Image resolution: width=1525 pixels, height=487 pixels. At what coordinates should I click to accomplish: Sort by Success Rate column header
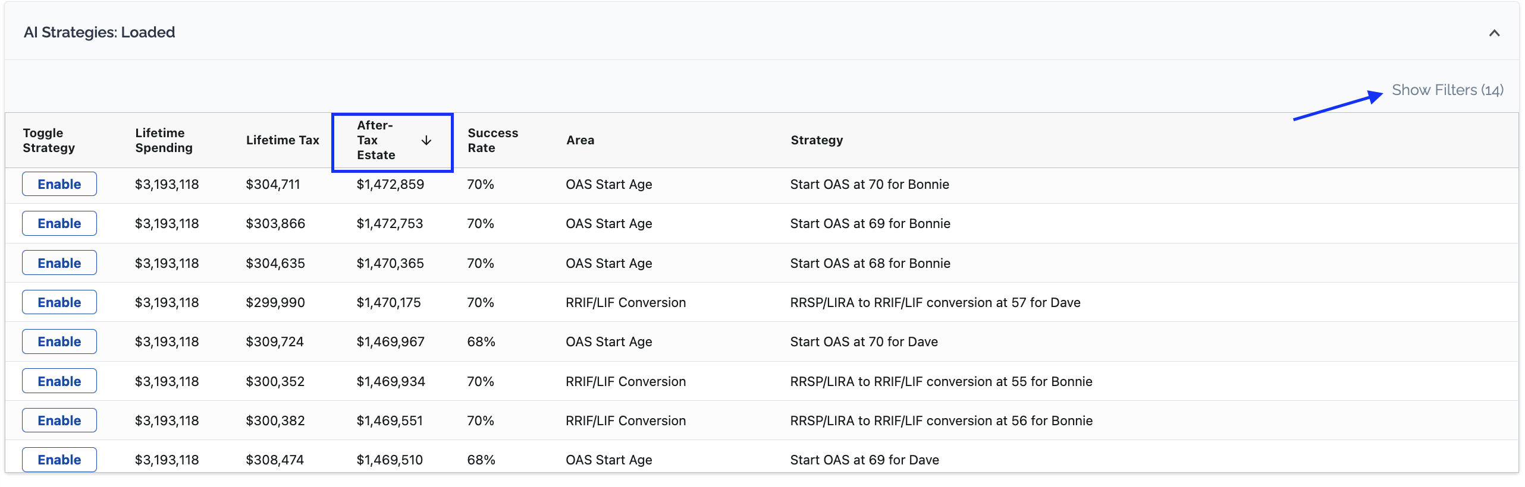coord(492,141)
